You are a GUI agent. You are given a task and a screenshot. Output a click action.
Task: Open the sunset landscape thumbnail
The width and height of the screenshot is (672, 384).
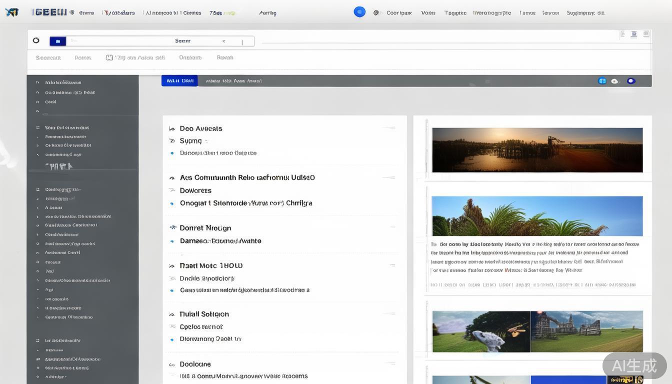[x=537, y=150]
